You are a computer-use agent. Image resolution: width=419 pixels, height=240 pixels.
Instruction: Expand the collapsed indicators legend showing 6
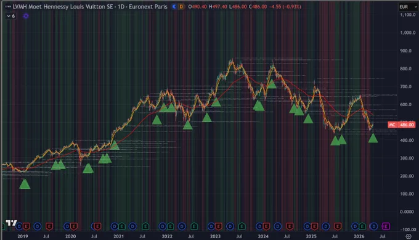10,16
